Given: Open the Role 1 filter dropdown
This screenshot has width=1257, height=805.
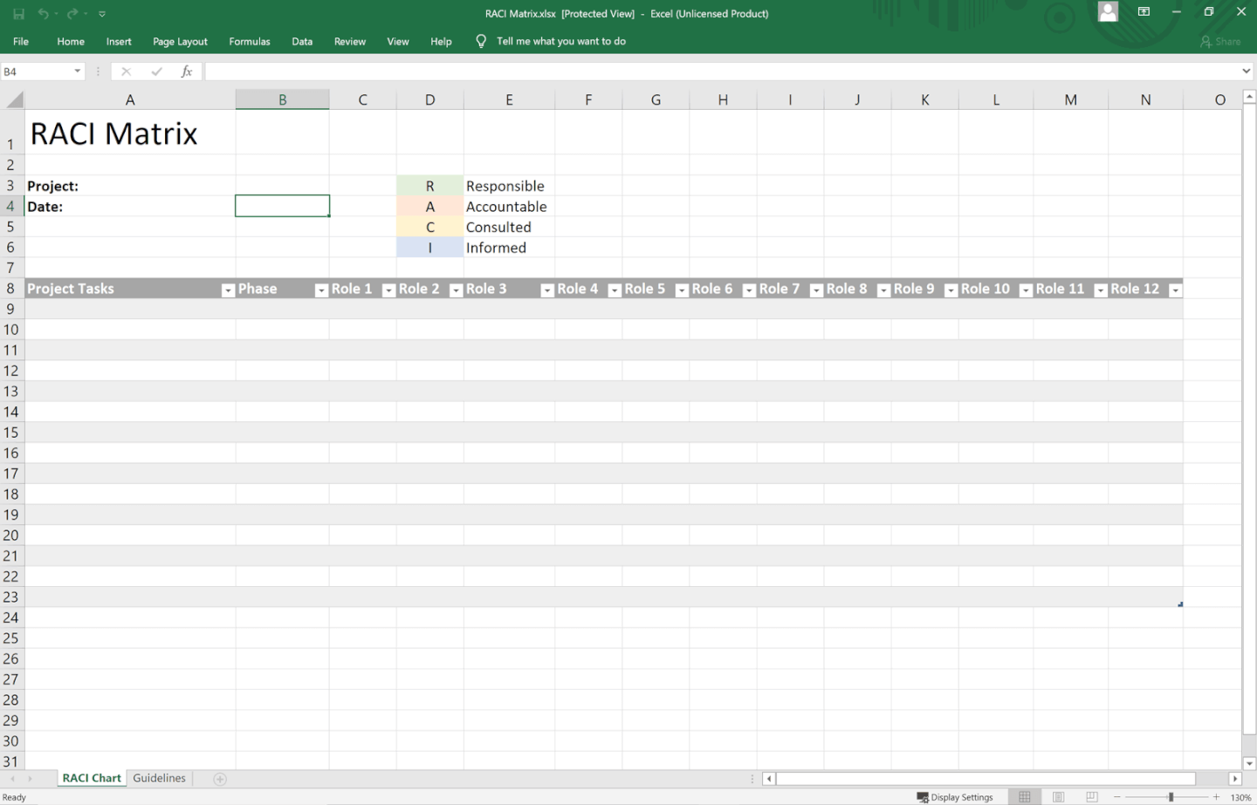Looking at the screenshot, I should [x=389, y=290].
